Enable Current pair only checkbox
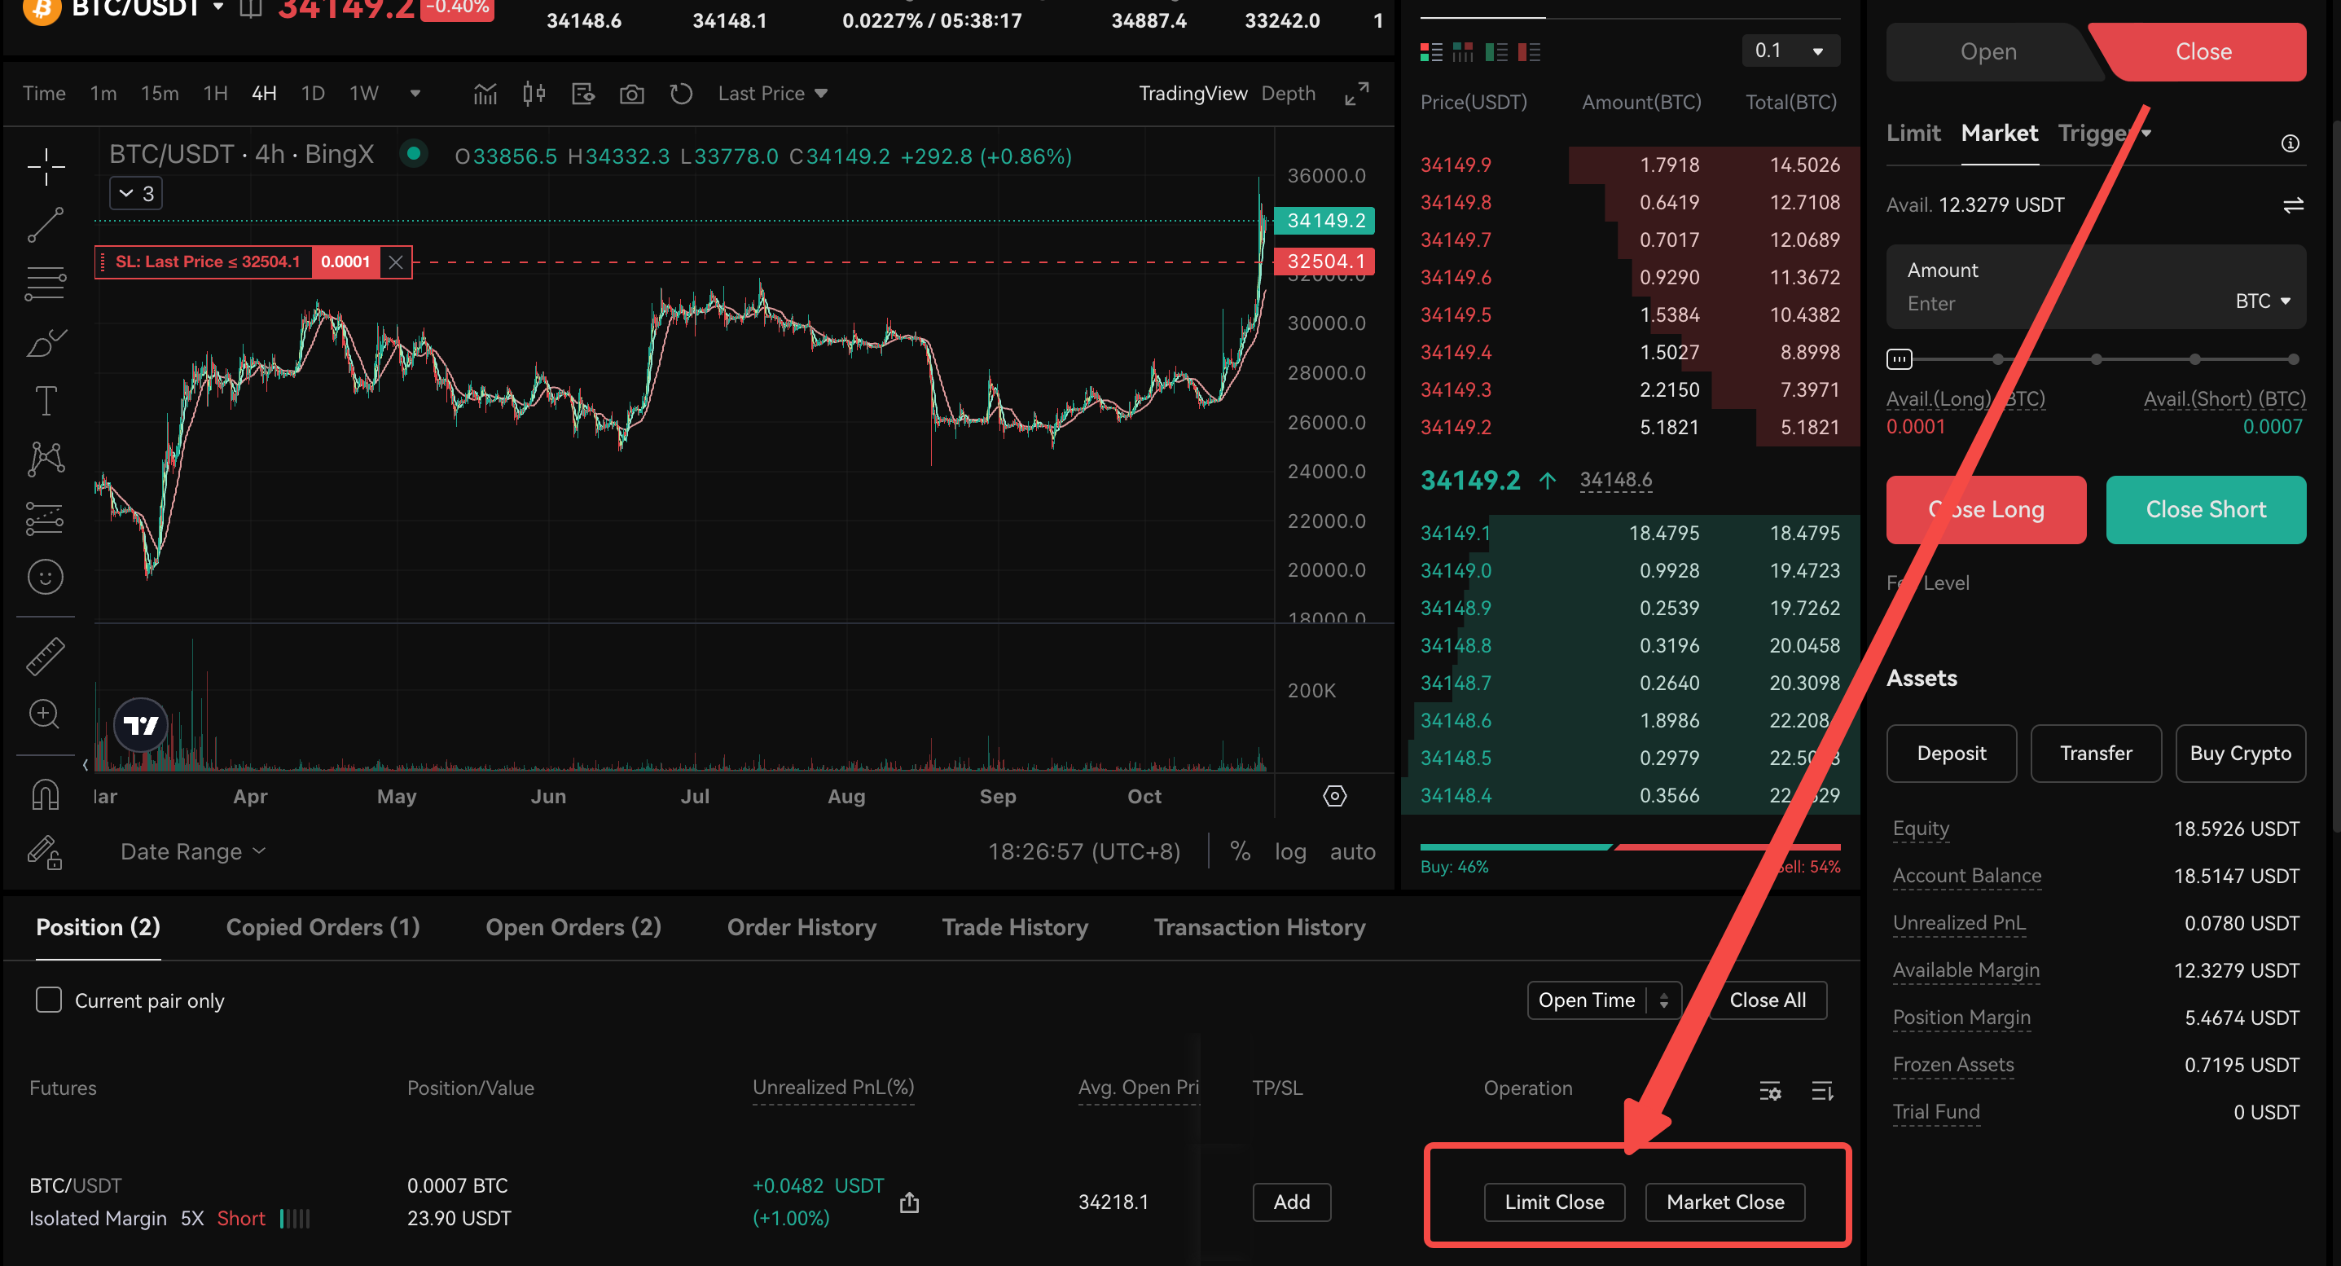 pyautogui.click(x=49, y=1000)
